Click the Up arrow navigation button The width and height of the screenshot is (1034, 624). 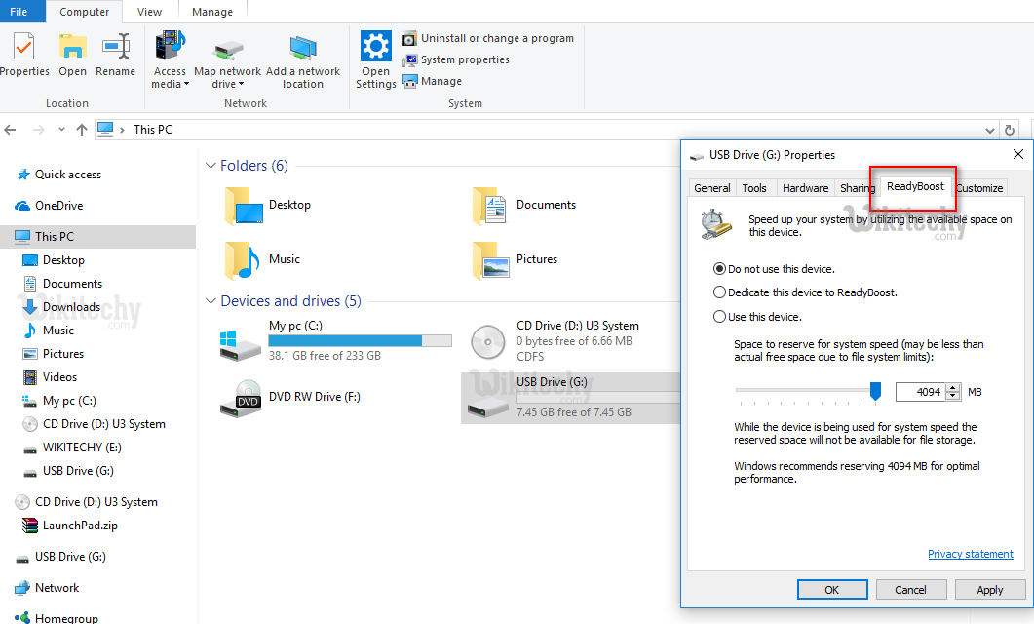(x=81, y=129)
